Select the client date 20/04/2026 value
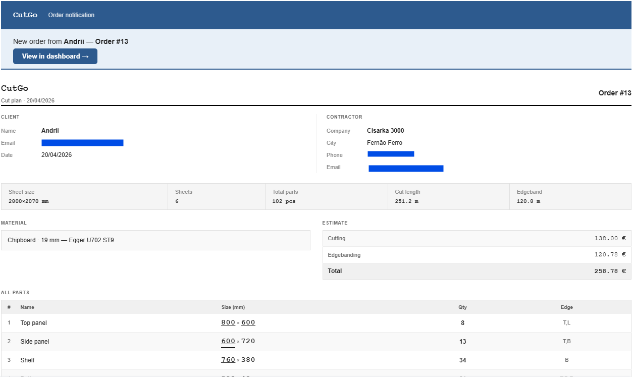 (57, 155)
